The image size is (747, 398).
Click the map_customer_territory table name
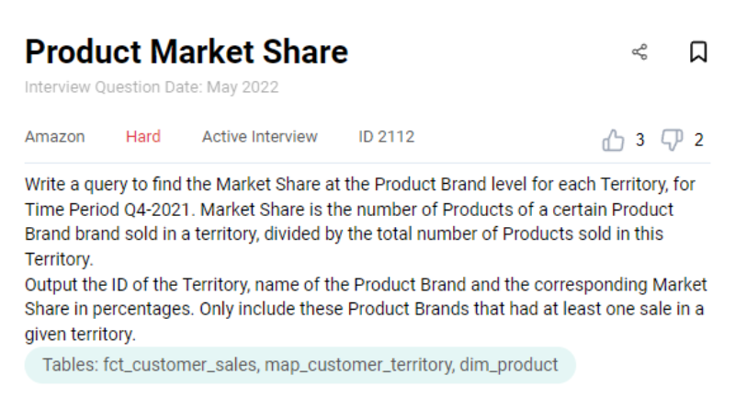coord(357,365)
